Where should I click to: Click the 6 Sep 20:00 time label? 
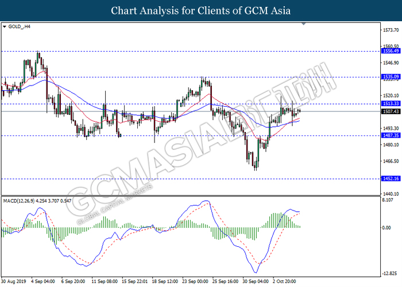[73, 281]
